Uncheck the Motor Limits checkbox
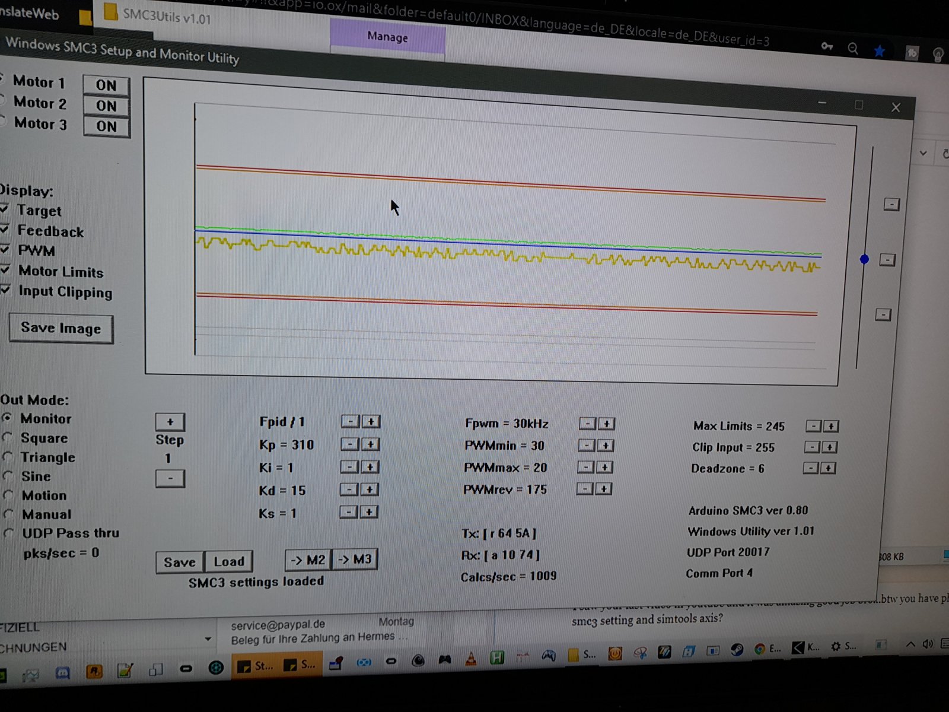 (5, 270)
